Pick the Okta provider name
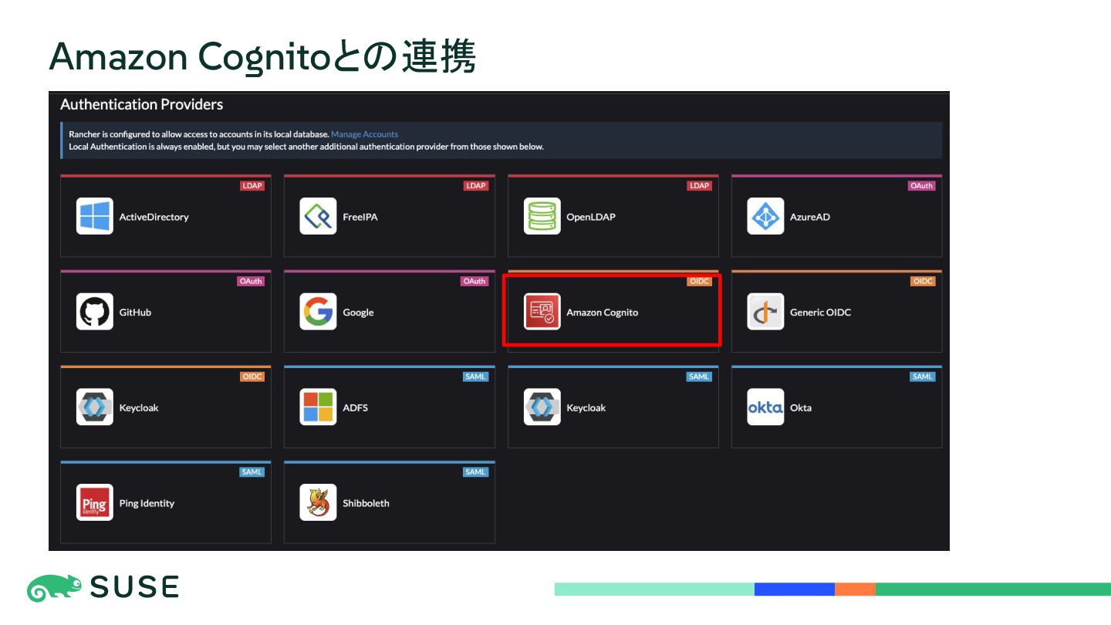The height and width of the screenshot is (625, 1111). coord(801,408)
